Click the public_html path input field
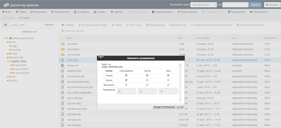 click(x=26, y=25)
